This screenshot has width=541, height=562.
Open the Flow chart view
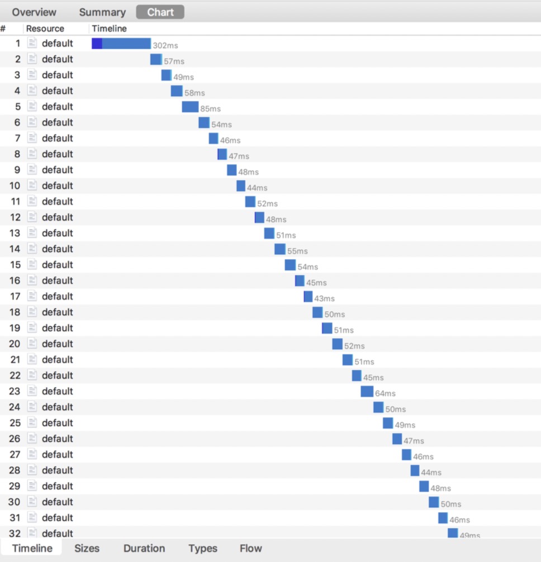tap(250, 549)
